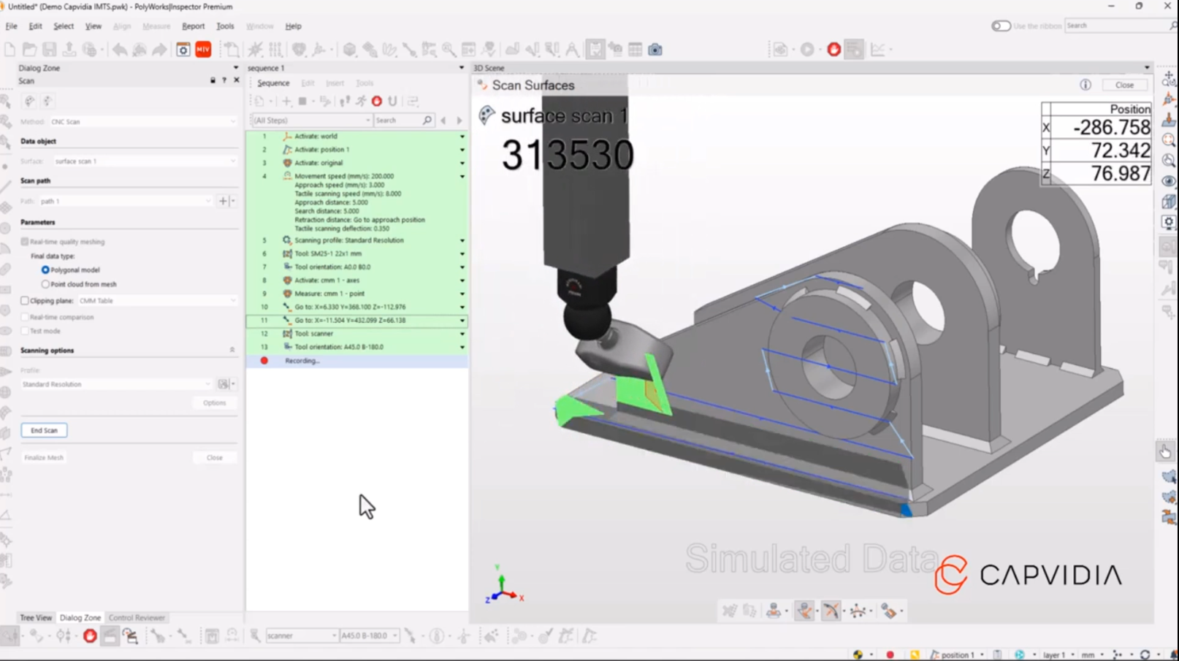Toggle Real-time comparison checkbox
The height and width of the screenshot is (661, 1179).
point(25,317)
